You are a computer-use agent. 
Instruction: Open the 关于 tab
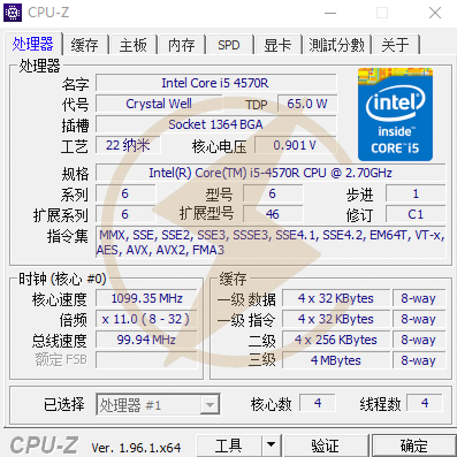point(395,45)
